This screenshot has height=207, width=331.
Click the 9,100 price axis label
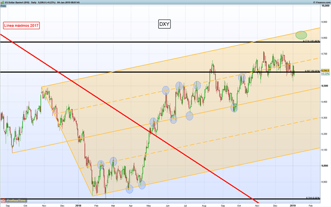pos(324,150)
